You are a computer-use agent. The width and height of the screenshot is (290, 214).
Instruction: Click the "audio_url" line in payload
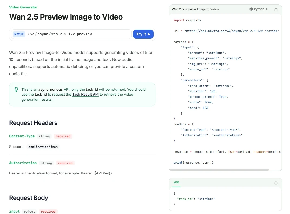tap(209, 69)
